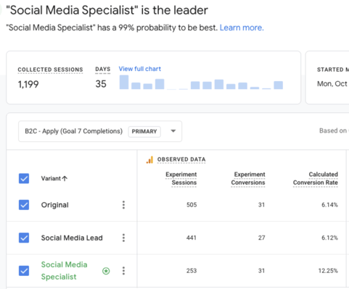This screenshot has height=289, width=349.
Task: Click the green leader star badge icon
Action: [x=106, y=271]
